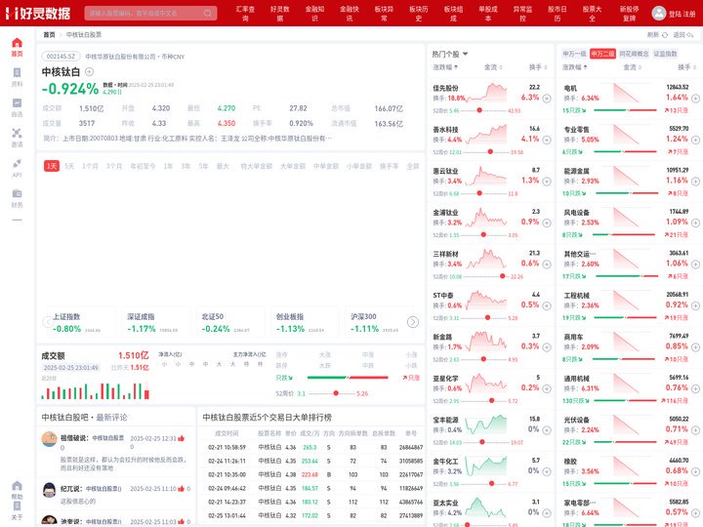Open the 创业板指 index card
703x527 pixels.
coord(303,323)
